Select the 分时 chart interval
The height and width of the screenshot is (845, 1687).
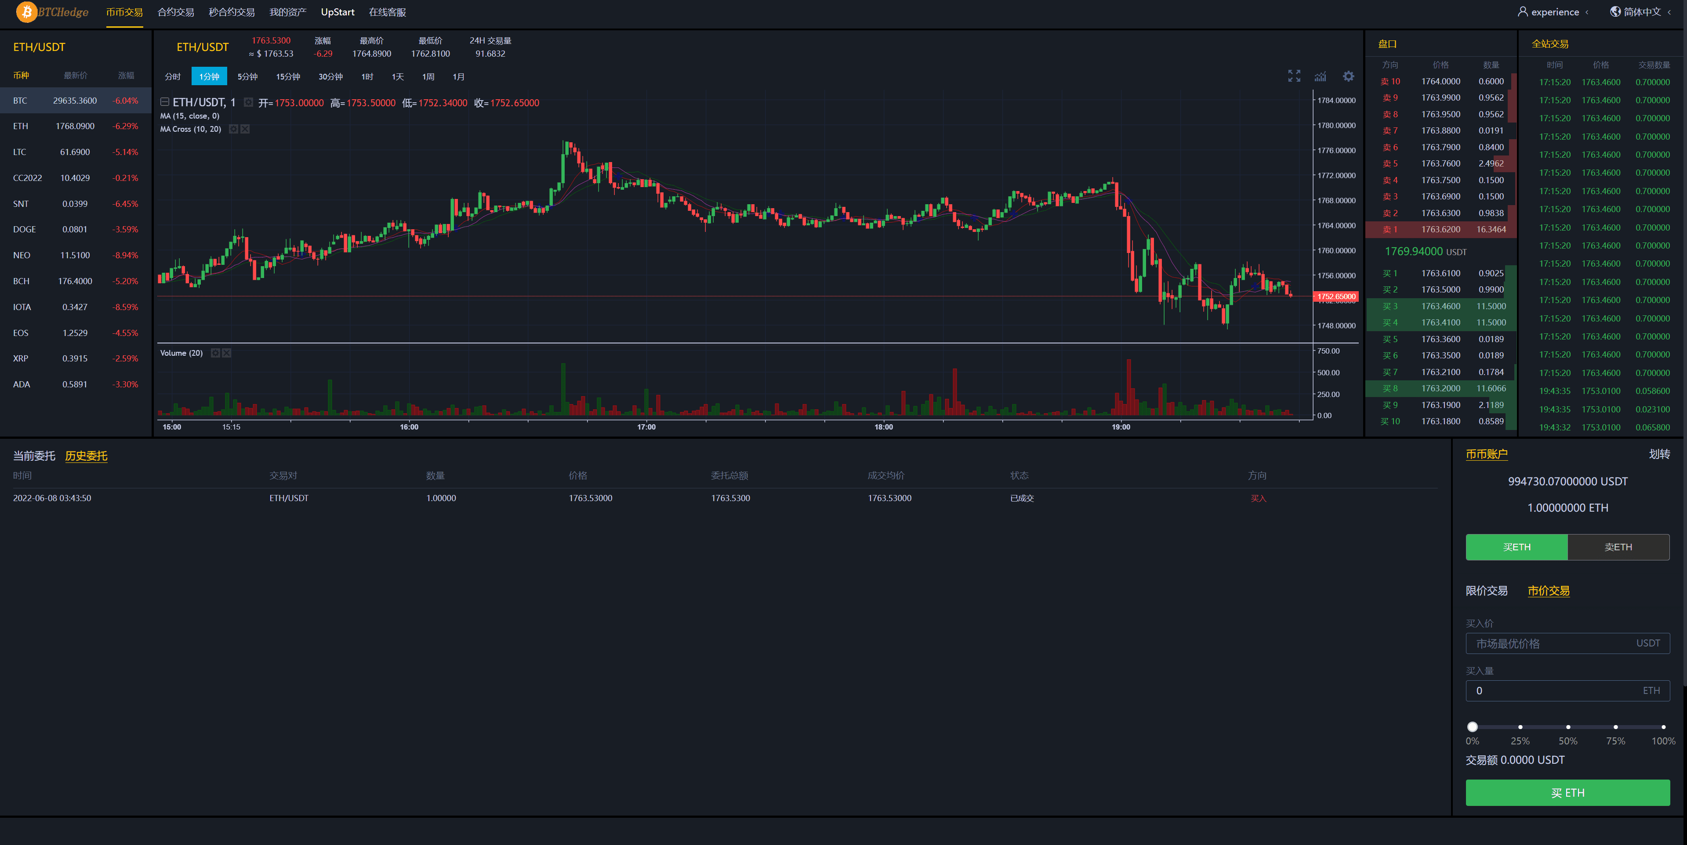coord(173,76)
